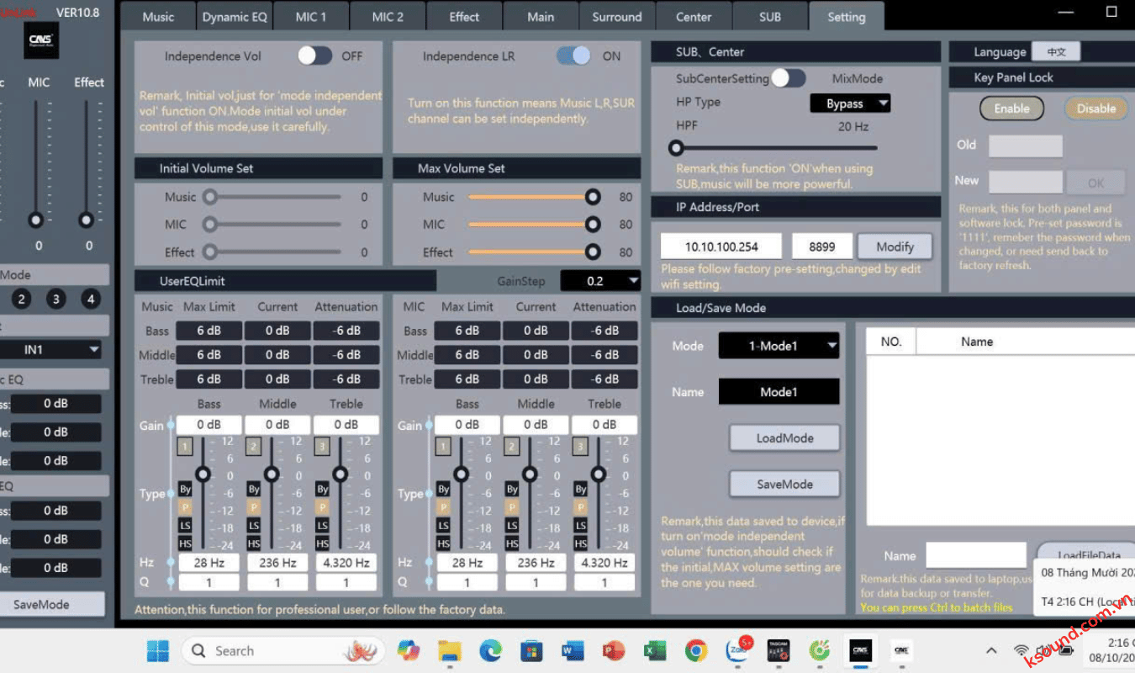Select the By type for Music Bass band
This screenshot has height=673, width=1135.
click(185, 489)
